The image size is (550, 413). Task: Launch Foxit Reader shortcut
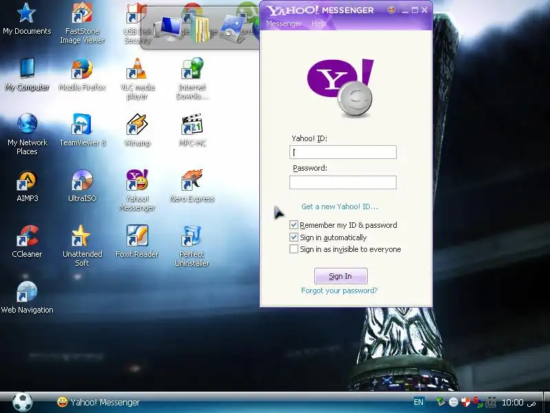coord(137,242)
